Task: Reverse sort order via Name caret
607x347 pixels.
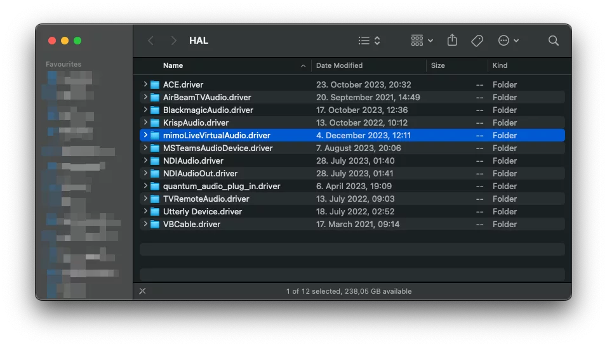Action: 303,66
